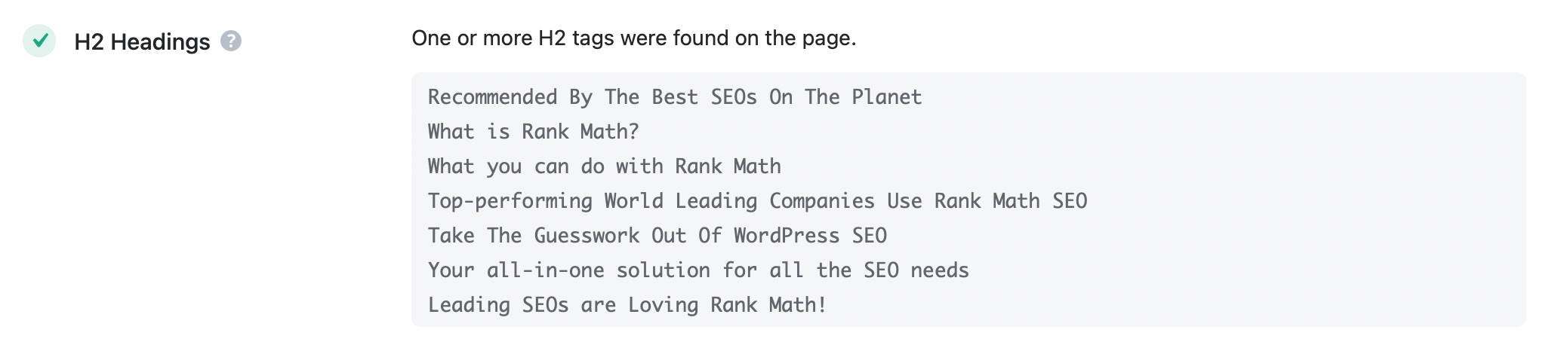
Task: Click the word 'Companies' in the headings list
Action: [x=822, y=201]
